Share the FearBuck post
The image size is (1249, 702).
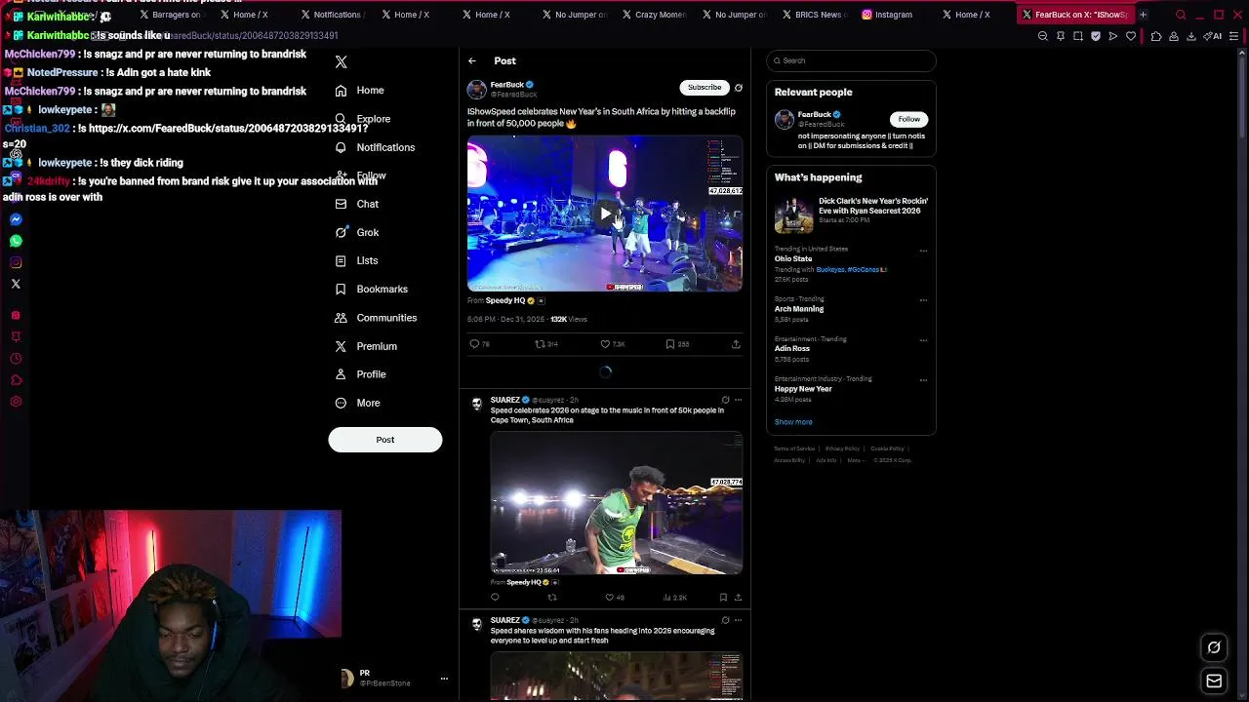coord(736,343)
